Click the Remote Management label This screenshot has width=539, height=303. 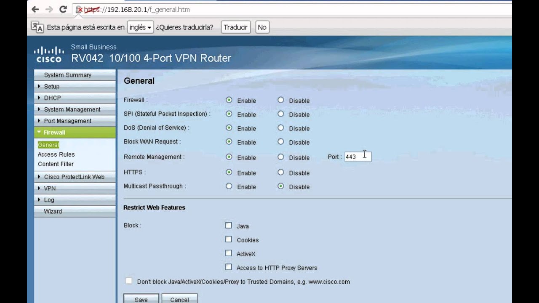(154, 157)
